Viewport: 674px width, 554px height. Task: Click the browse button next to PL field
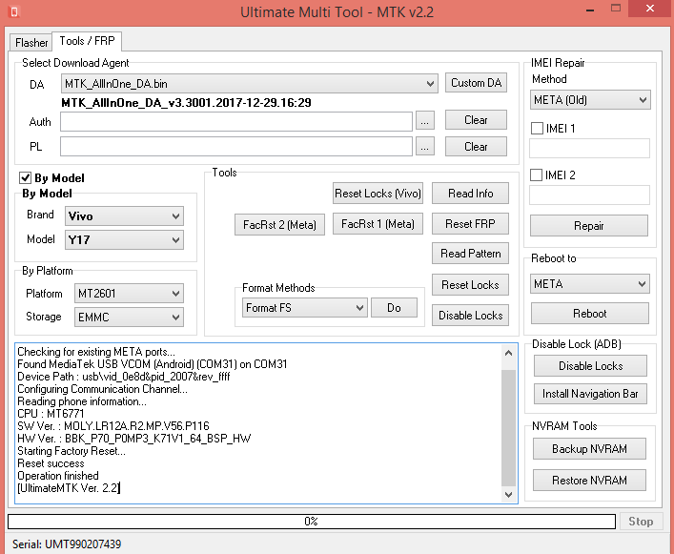pyautogui.click(x=425, y=147)
